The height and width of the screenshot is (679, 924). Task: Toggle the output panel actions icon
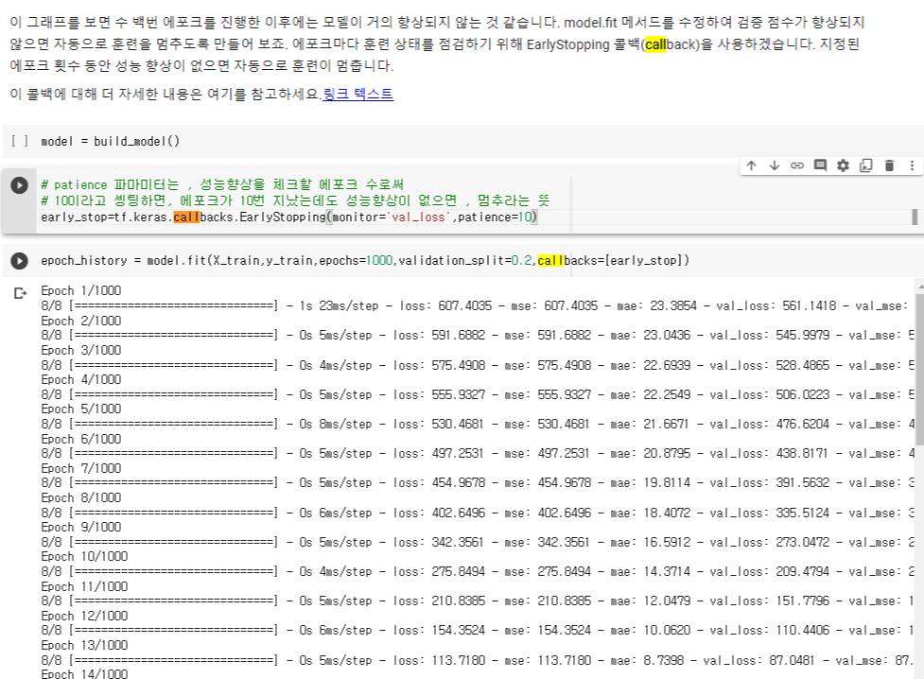pyautogui.click(x=20, y=293)
